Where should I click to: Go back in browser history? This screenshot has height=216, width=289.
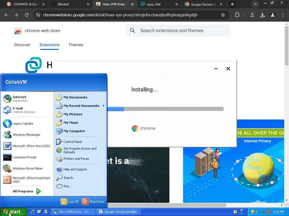(x=6, y=15)
